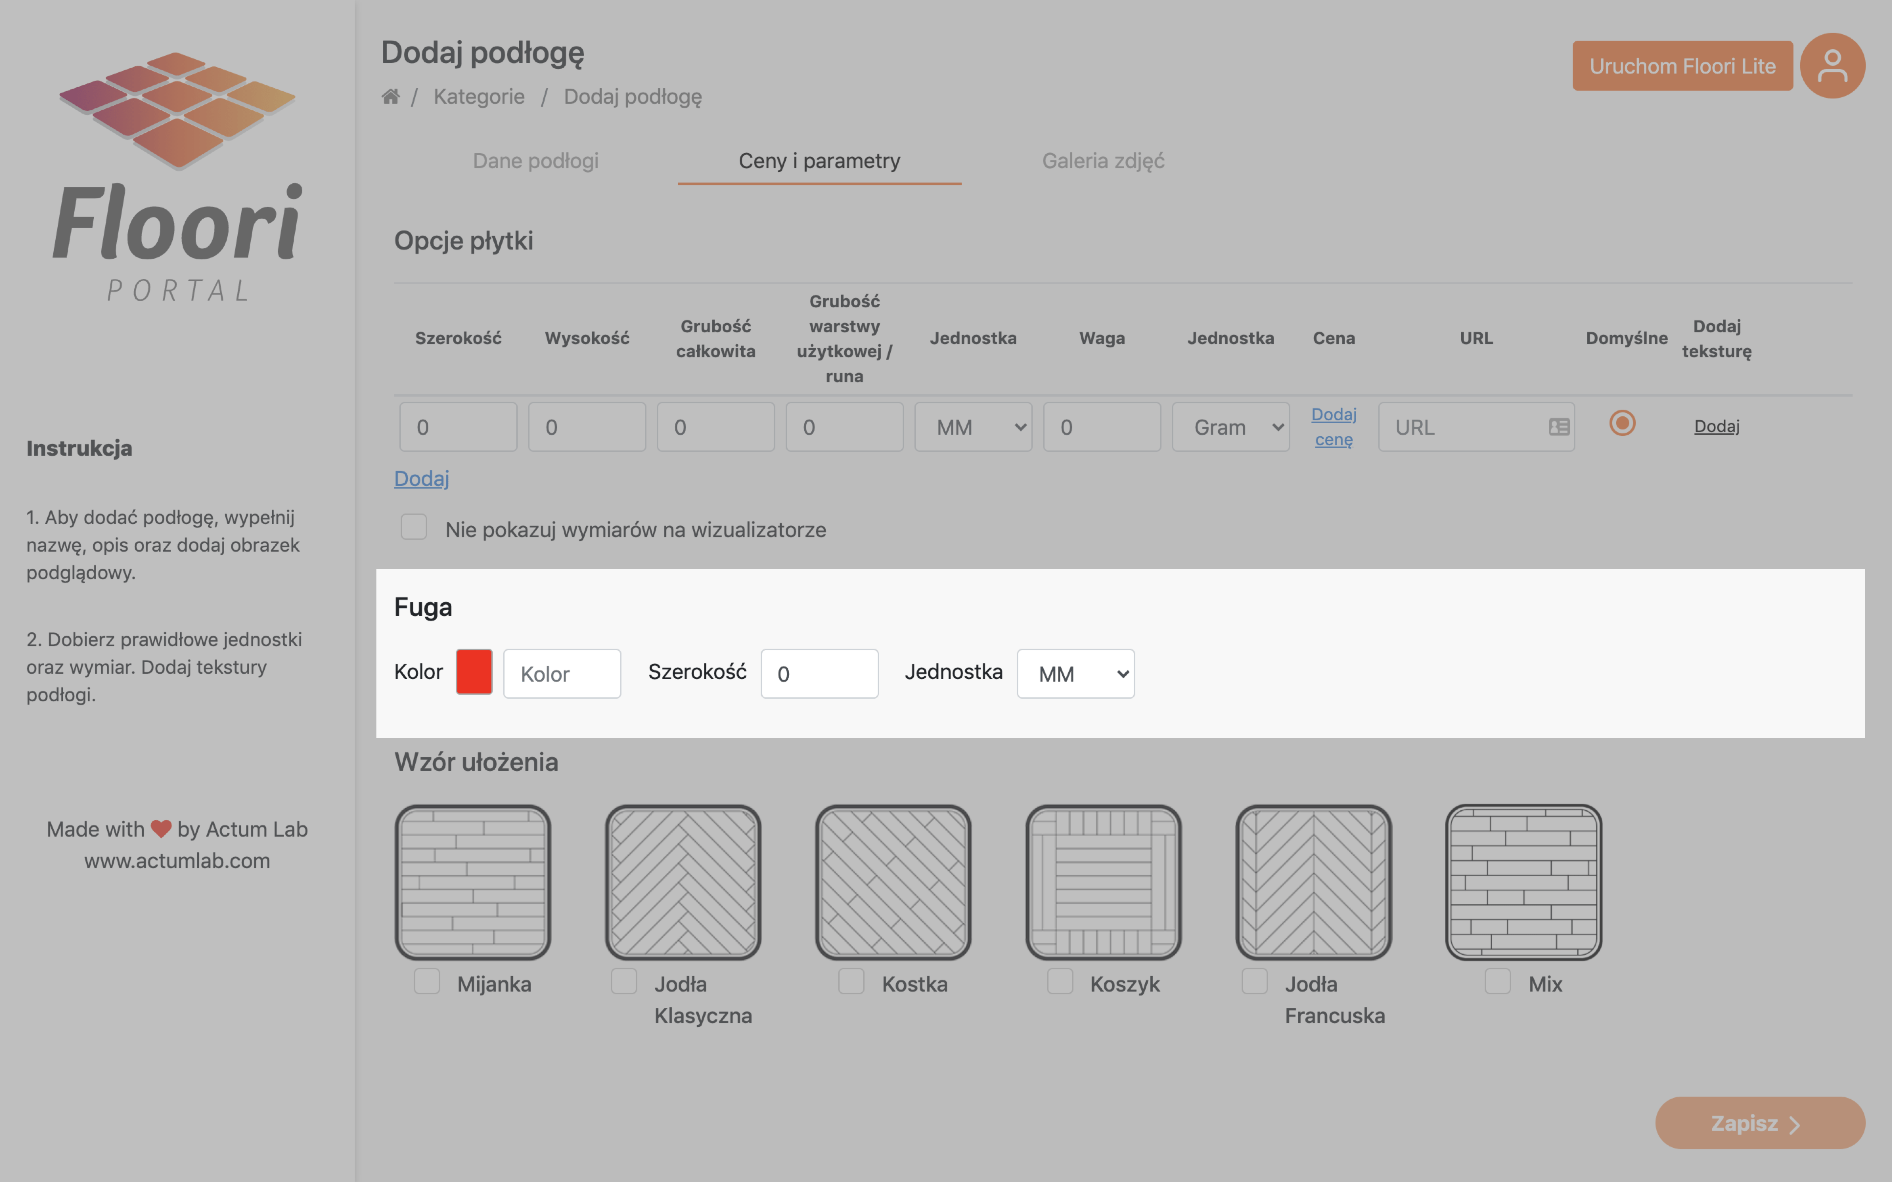Click the Opcje płytki heading
Screen dimensions: 1892x1182
[x=463, y=241]
